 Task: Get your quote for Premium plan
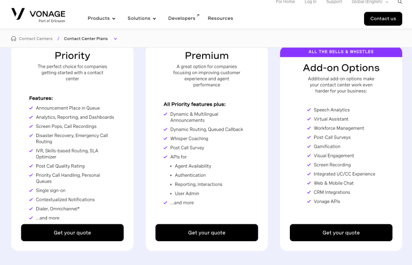point(206,233)
